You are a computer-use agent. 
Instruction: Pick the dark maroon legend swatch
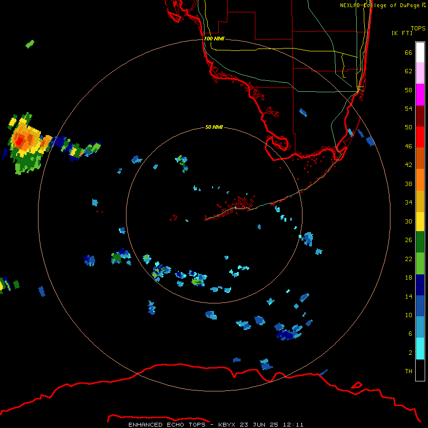click(x=420, y=116)
